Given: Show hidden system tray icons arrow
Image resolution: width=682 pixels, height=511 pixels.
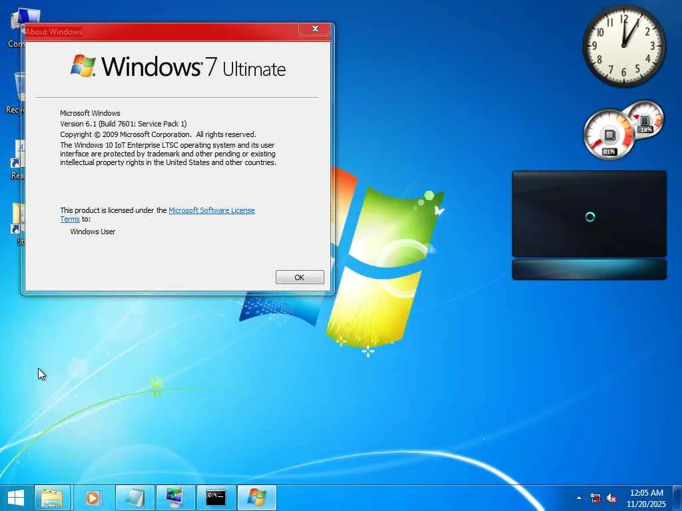Looking at the screenshot, I should 579,498.
